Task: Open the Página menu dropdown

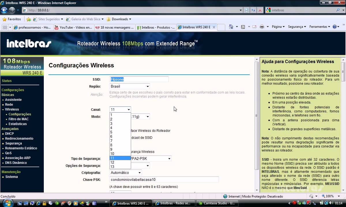Action: 278,27
